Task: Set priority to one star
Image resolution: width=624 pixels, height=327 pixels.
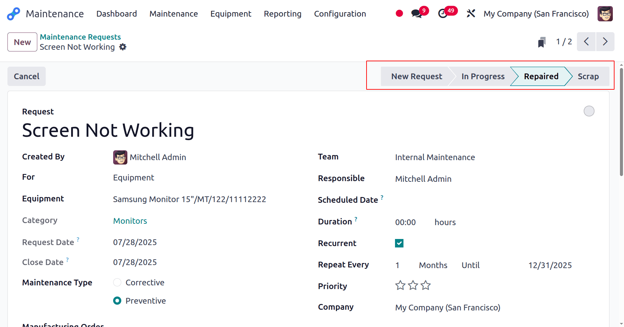Action: [400, 285]
